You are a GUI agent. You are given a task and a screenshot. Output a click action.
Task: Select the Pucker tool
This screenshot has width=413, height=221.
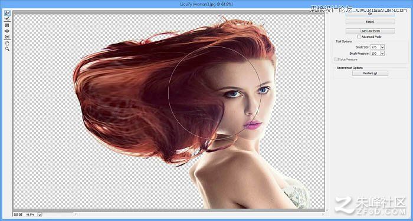coord(7,25)
